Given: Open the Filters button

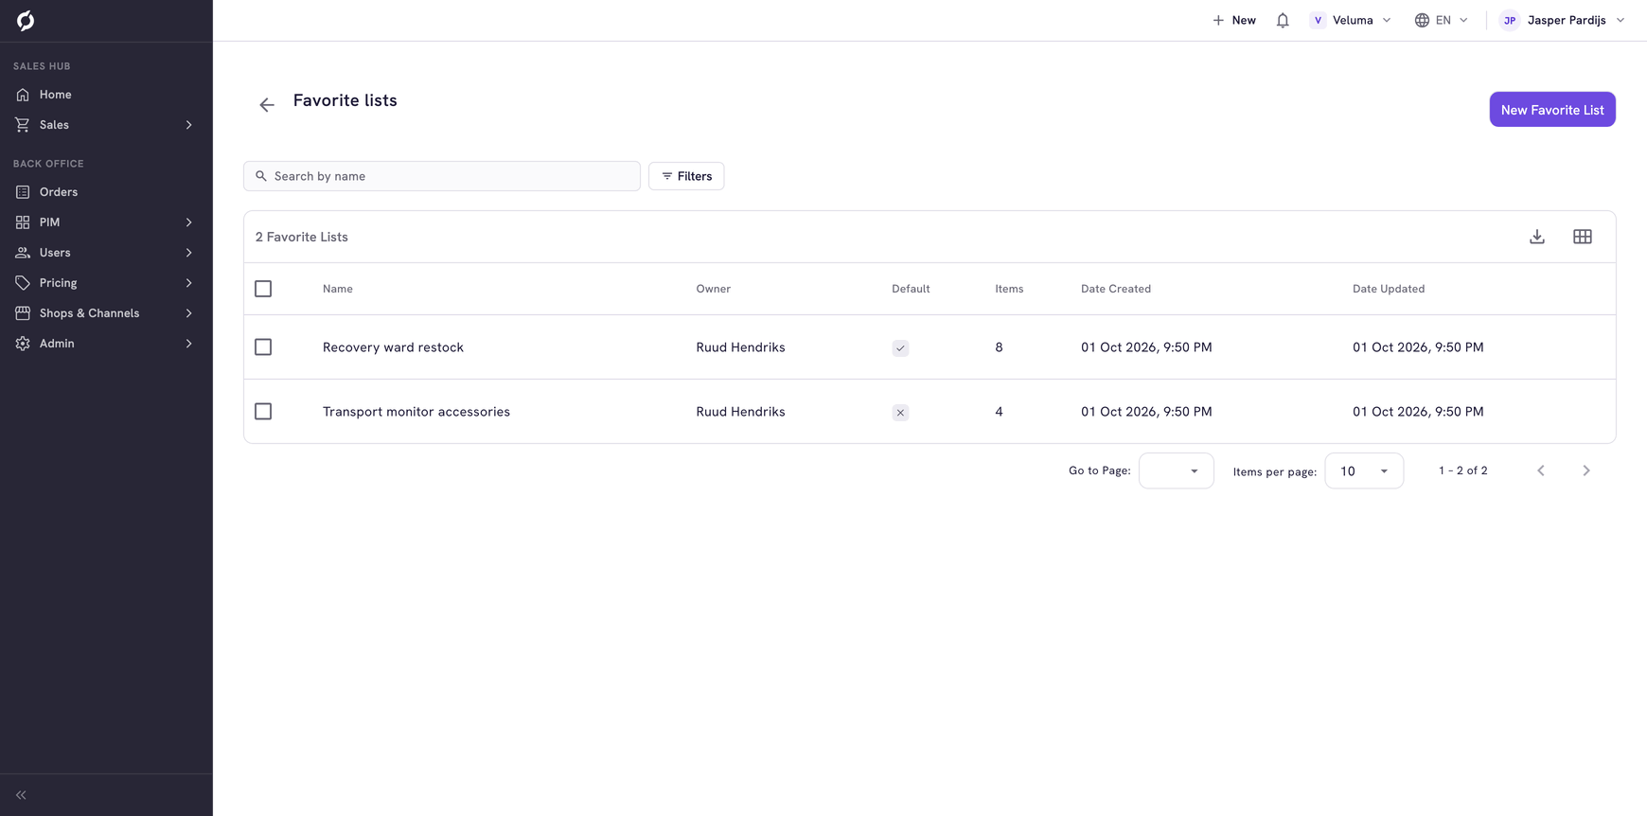Looking at the screenshot, I should click(x=686, y=176).
